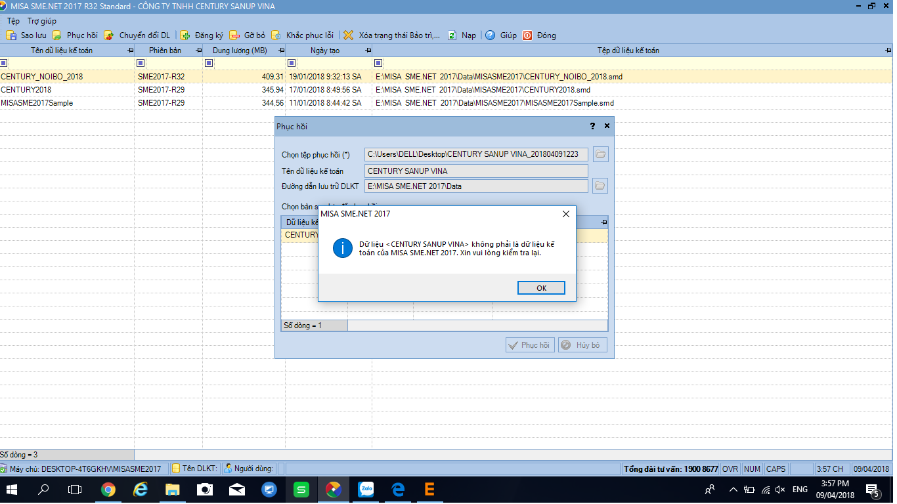This screenshot has height=504, width=897.
Task: Click the Hủy bỏ button
Action: [x=582, y=345]
